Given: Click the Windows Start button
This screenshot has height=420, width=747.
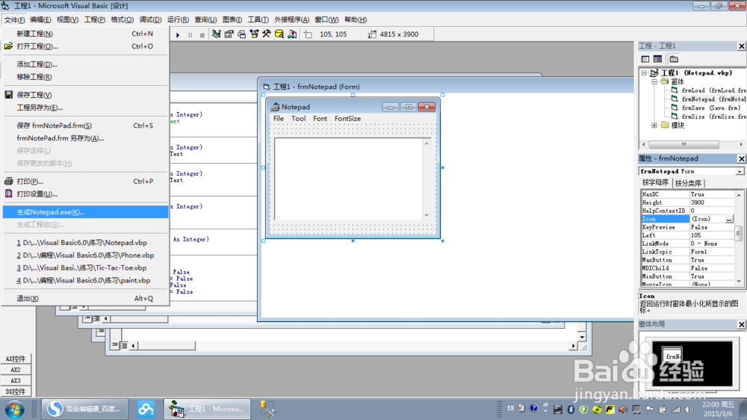Looking at the screenshot, I should tap(15, 410).
